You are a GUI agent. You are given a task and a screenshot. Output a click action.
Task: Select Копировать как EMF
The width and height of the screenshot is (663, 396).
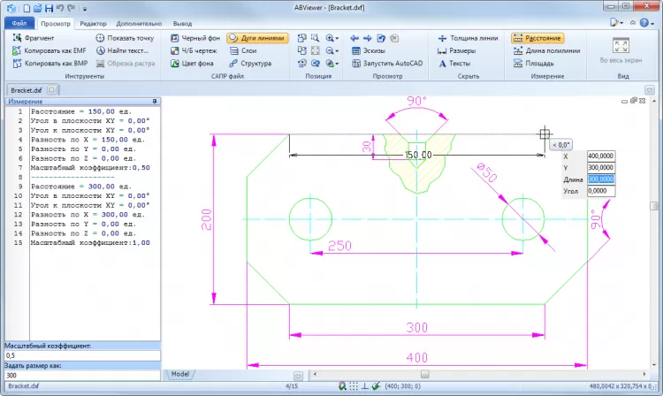coord(50,50)
